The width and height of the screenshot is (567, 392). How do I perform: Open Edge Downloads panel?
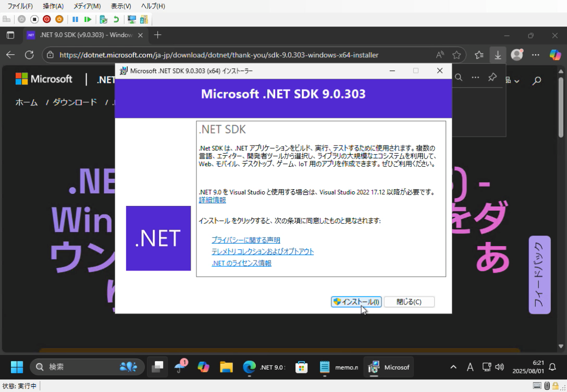pos(498,55)
